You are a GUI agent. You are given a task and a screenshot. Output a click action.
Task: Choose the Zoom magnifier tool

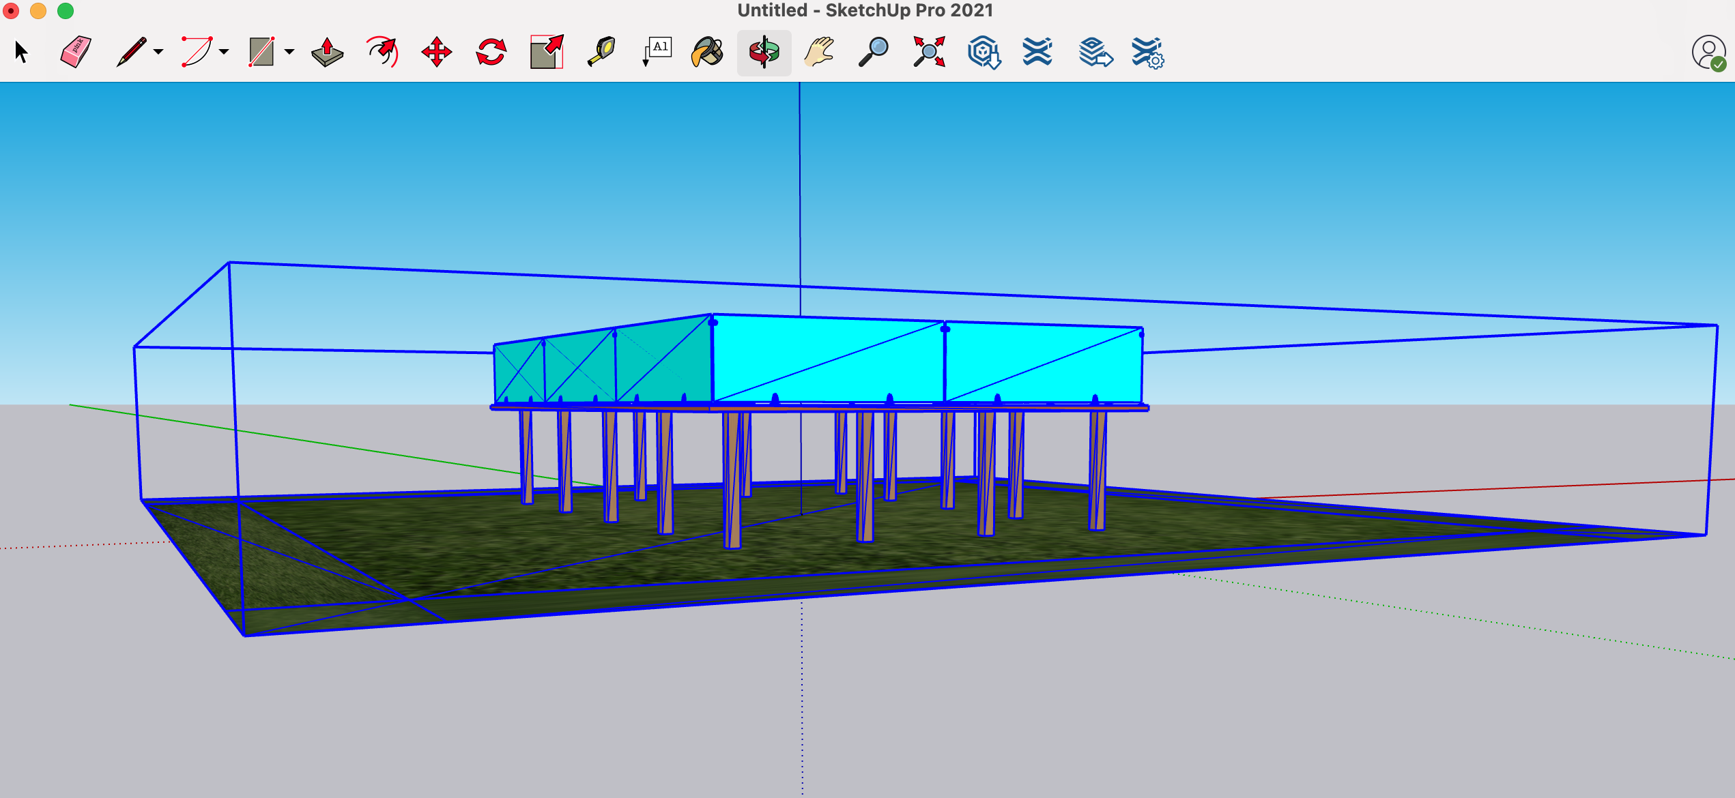tap(874, 52)
